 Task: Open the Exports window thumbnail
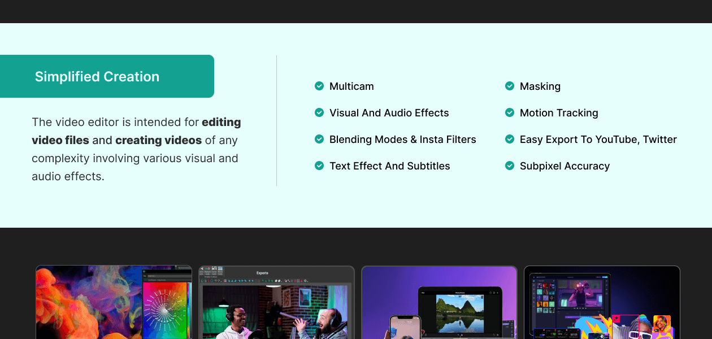tap(276, 302)
